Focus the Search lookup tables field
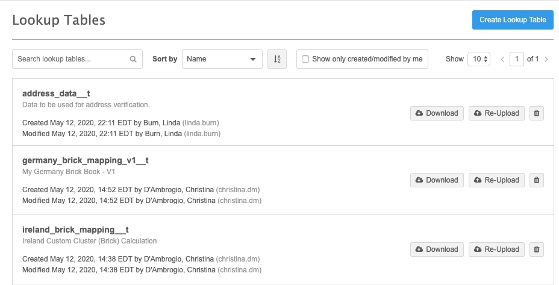This screenshot has height=285, width=559. pyautogui.click(x=71, y=59)
